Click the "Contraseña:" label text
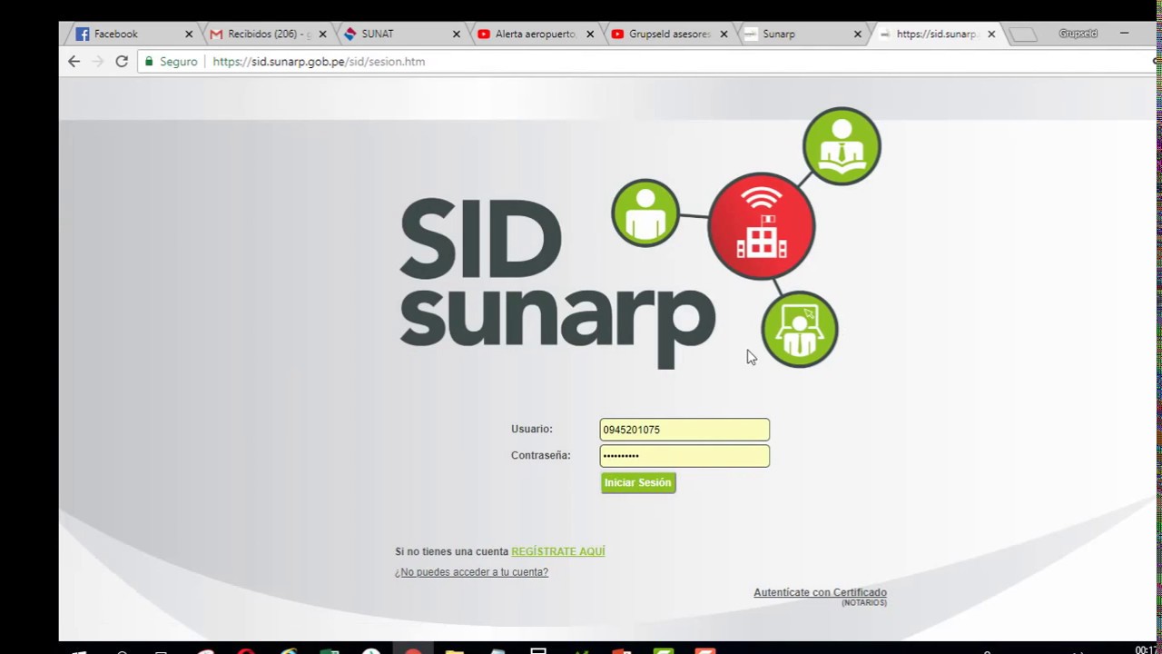 click(x=541, y=455)
